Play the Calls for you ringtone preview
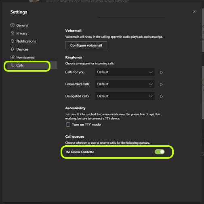204x204 pixels. pos(161,72)
